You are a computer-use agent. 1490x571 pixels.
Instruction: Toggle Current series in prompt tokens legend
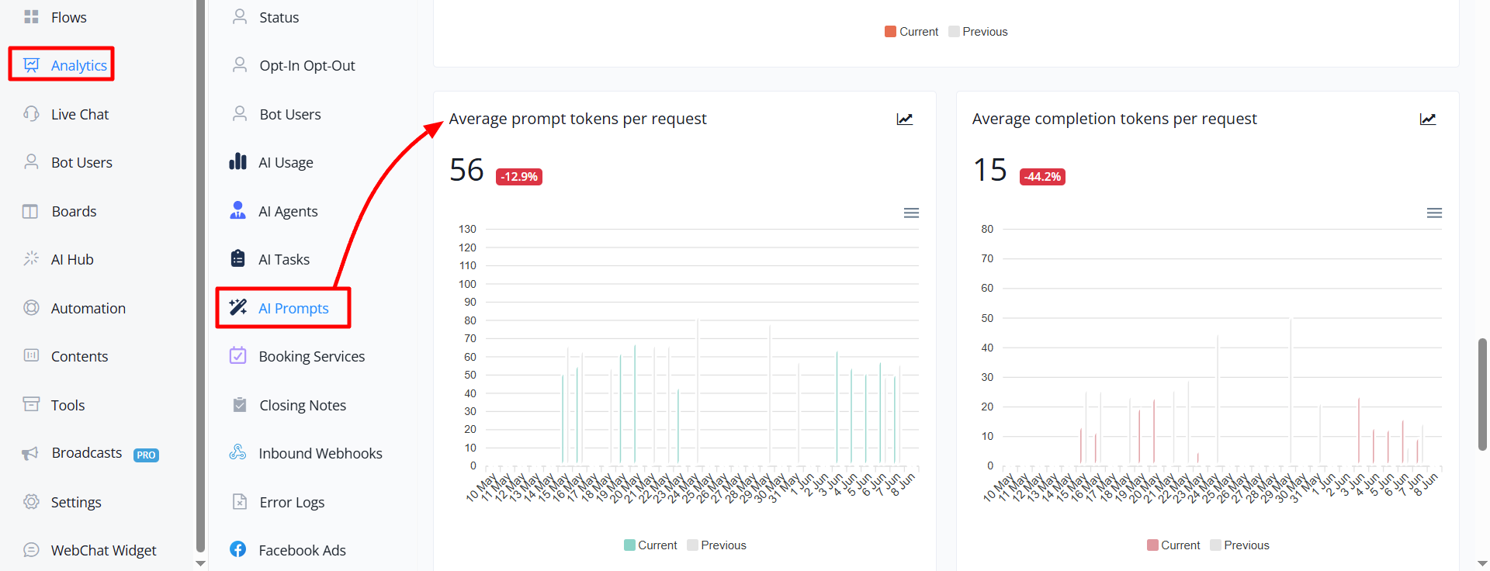pyautogui.click(x=650, y=545)
